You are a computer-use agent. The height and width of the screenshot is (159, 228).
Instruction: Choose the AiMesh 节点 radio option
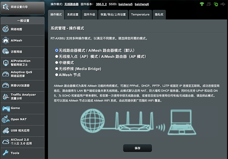pos(57,75)
